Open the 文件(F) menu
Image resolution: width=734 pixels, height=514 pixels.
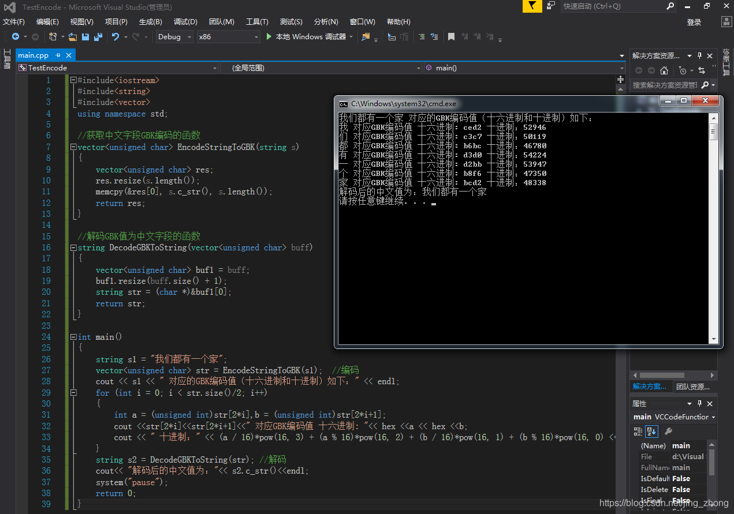tap(14, 22)
